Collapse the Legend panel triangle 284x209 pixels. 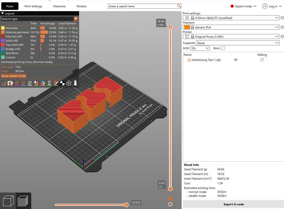2,13
